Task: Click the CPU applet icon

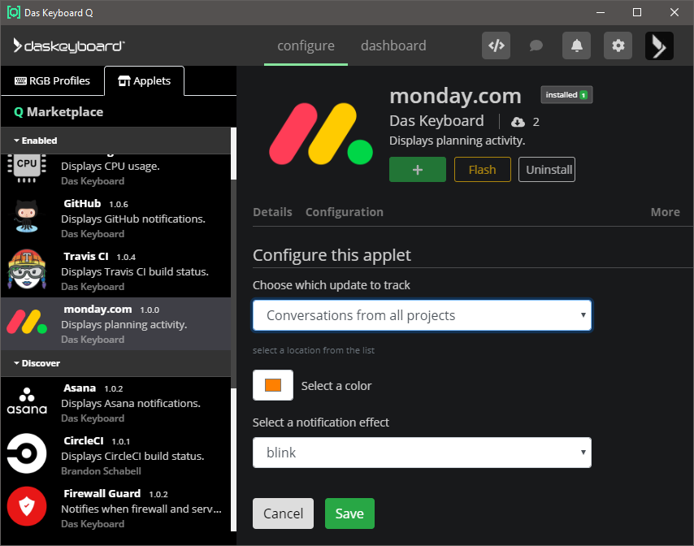Action: tap(27, 167)
